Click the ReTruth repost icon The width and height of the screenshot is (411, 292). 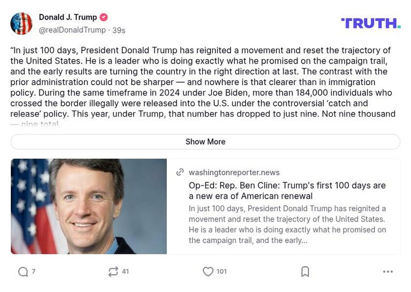click(114, 272)
